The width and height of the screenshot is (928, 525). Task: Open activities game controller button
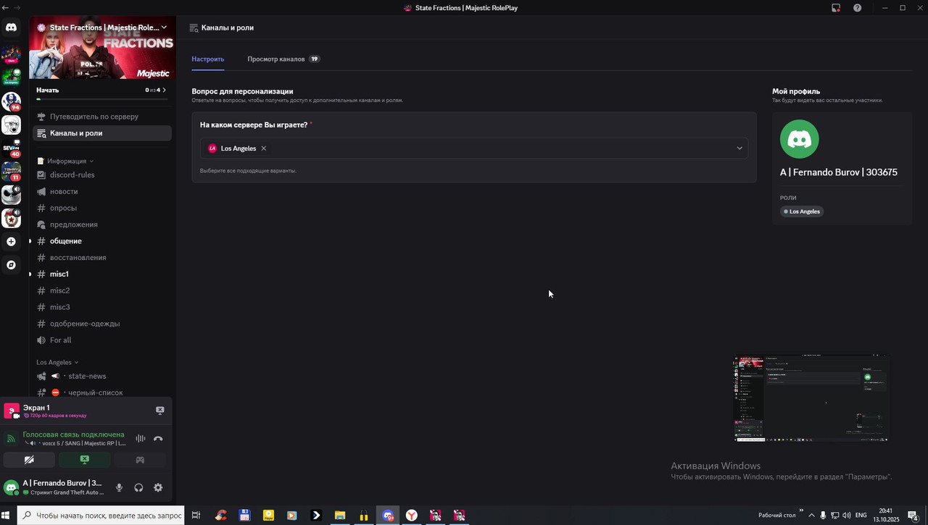click(x=140, y=460)
